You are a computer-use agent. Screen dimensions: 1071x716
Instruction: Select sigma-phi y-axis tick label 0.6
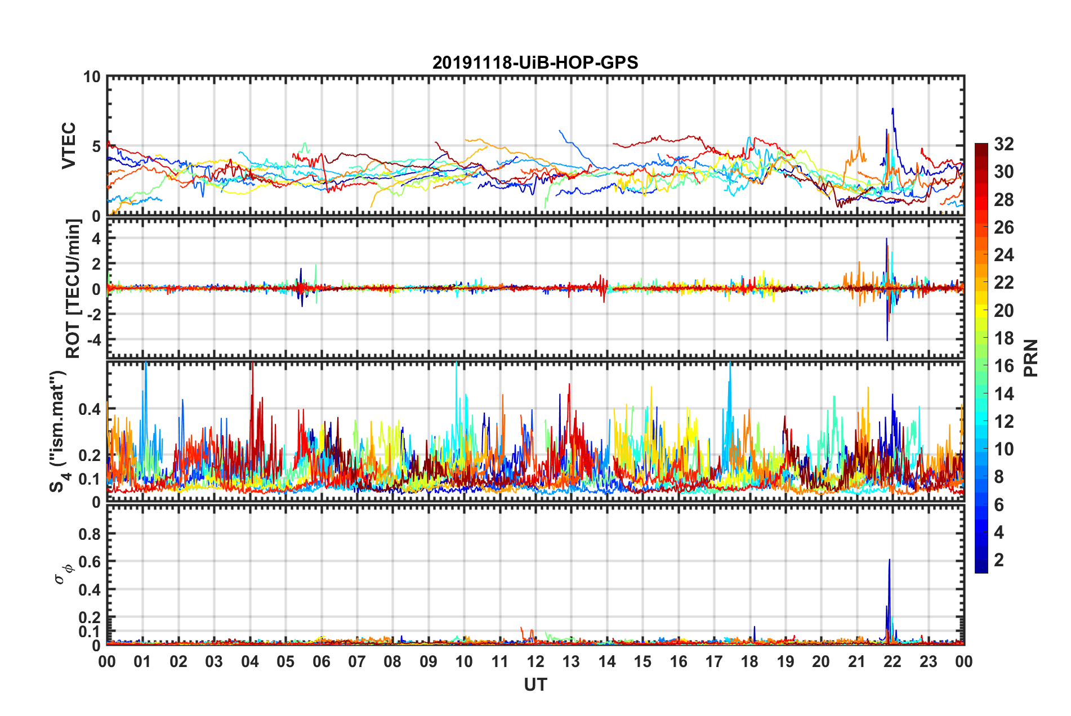90,562
